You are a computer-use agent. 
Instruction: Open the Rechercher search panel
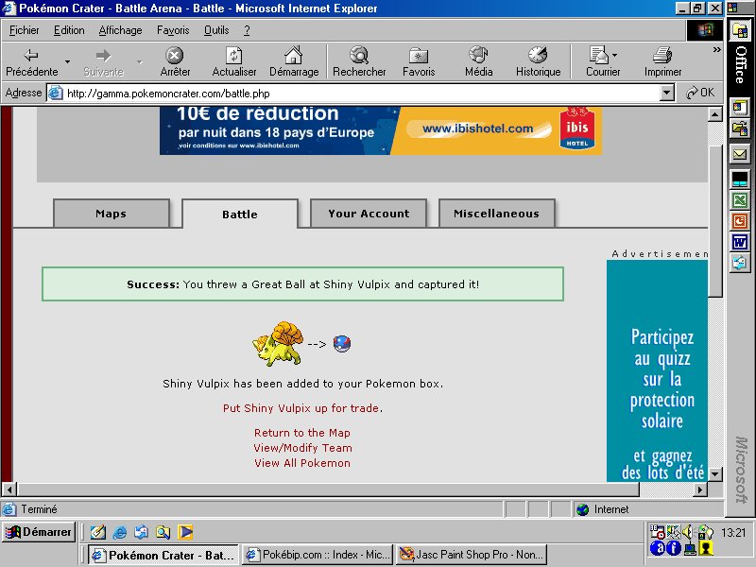tap(359, 61)
